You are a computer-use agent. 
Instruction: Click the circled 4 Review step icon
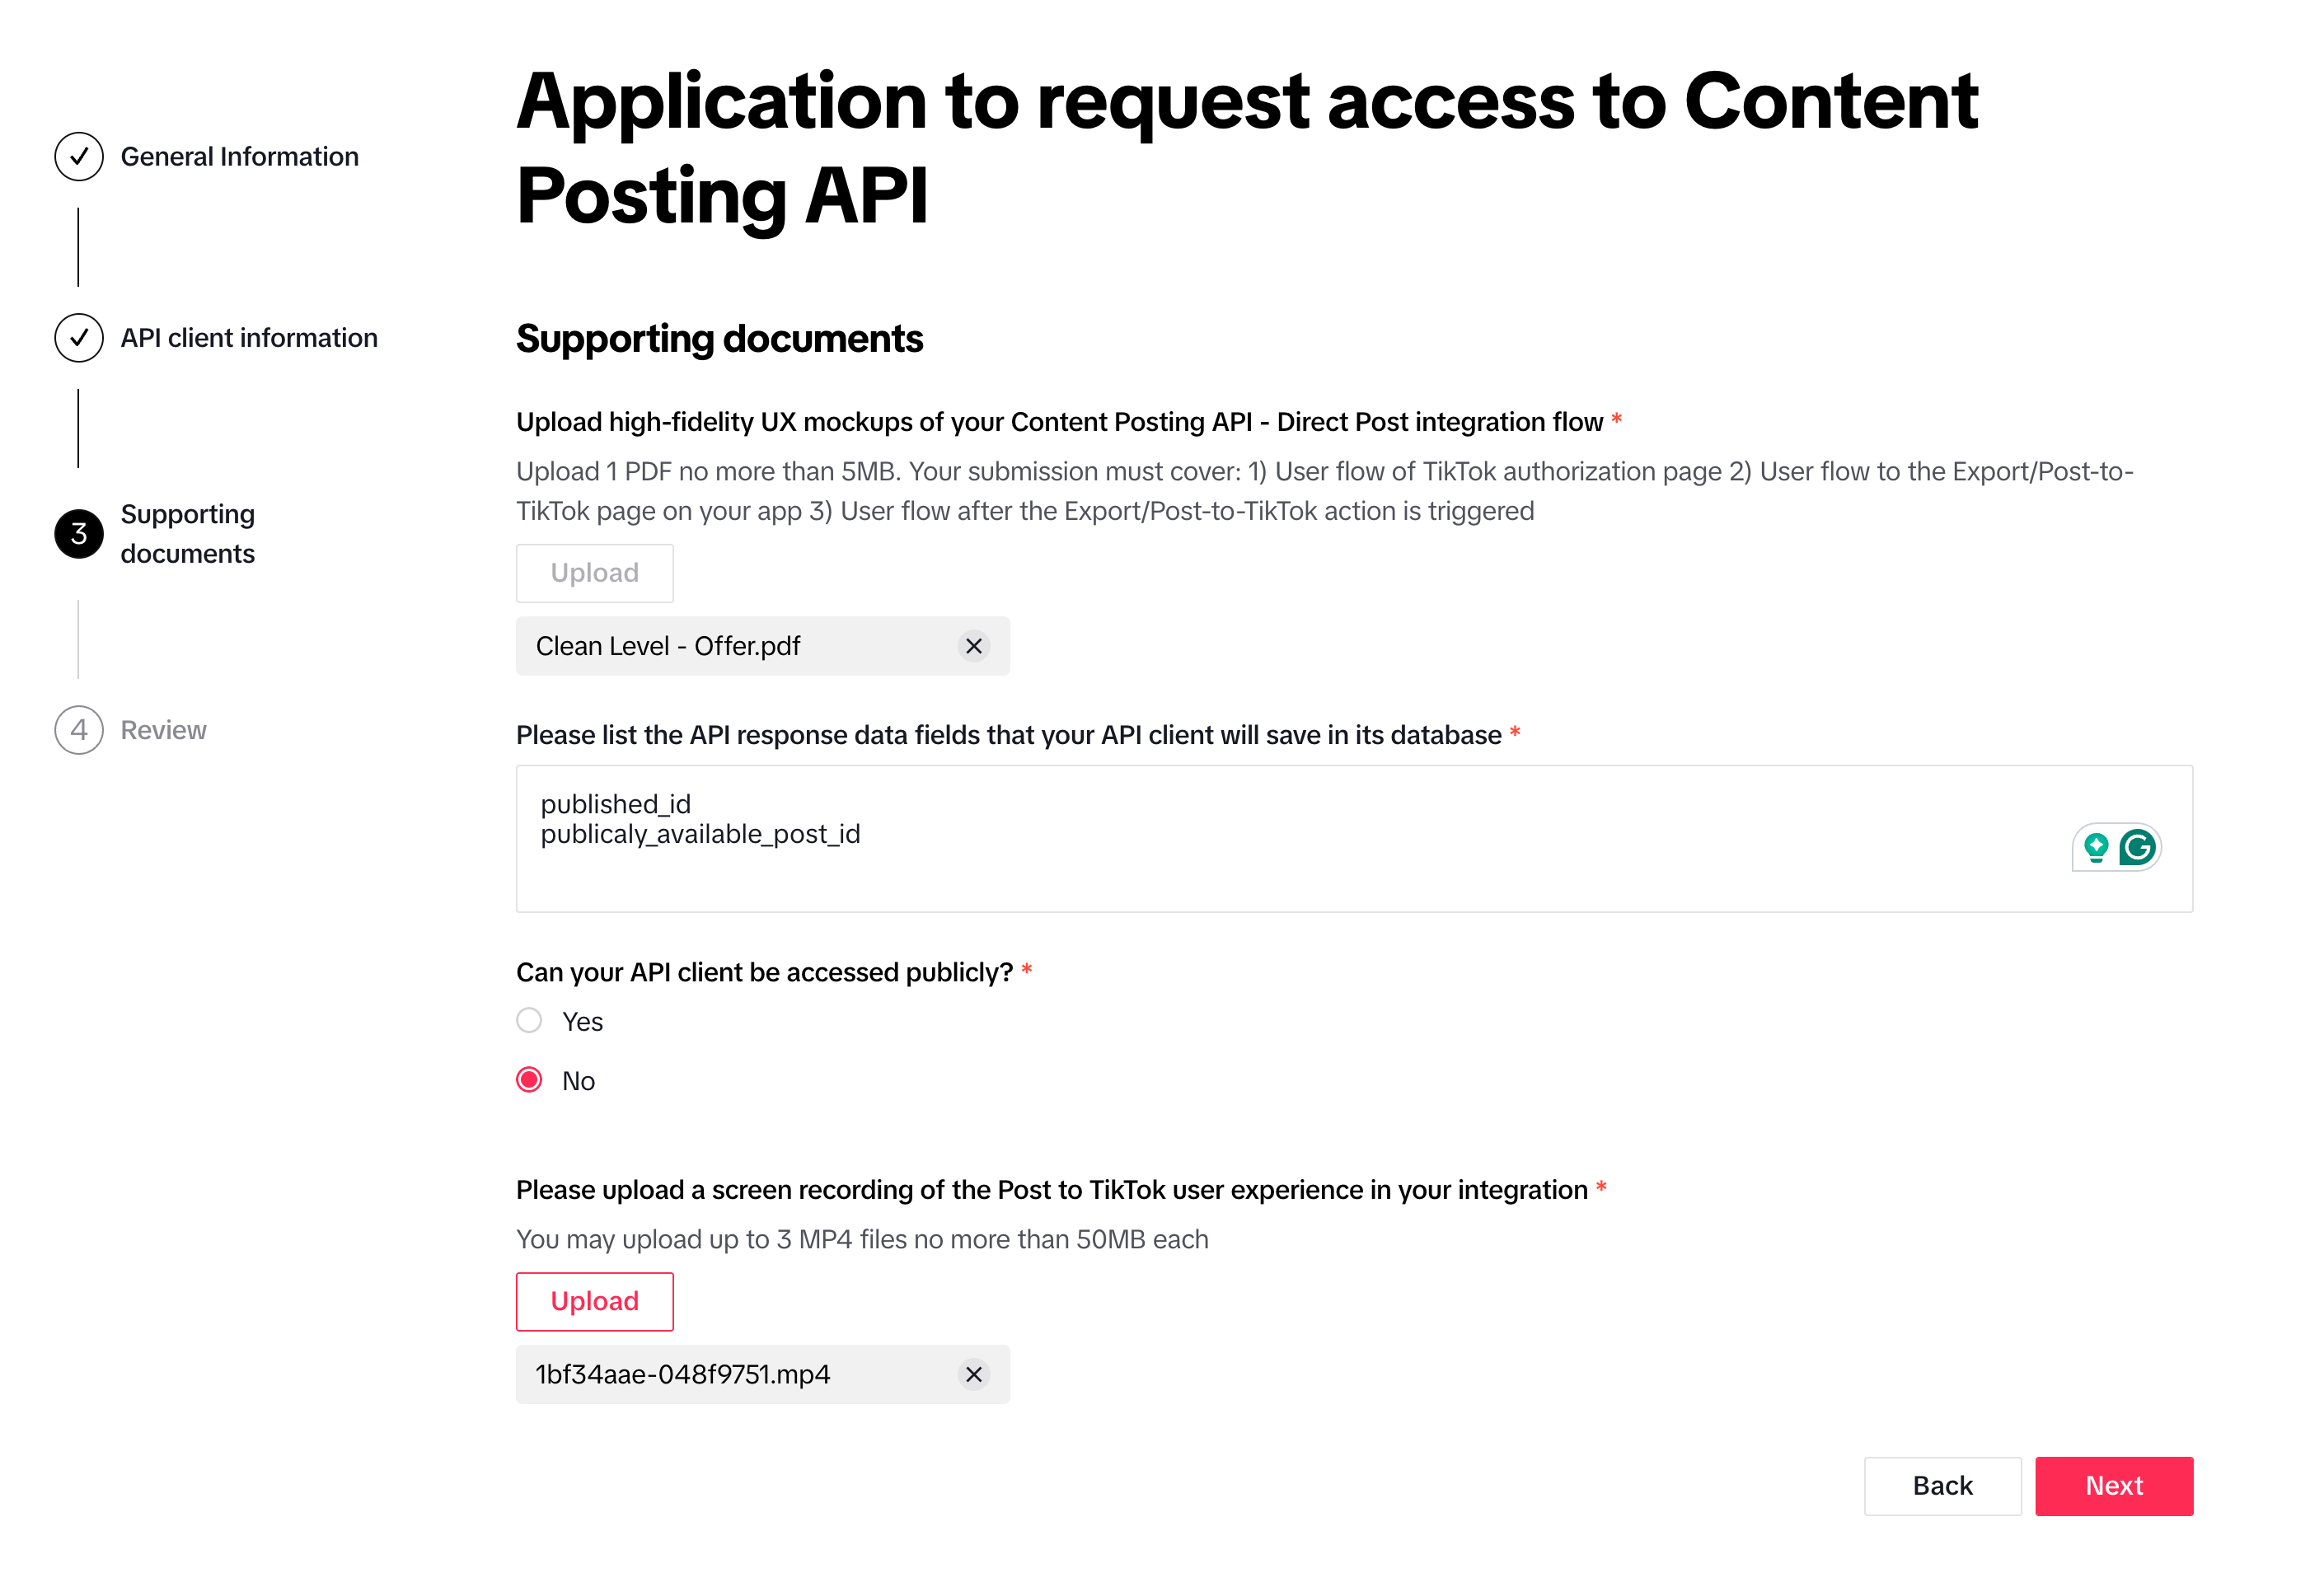click(x=79, y=728)
